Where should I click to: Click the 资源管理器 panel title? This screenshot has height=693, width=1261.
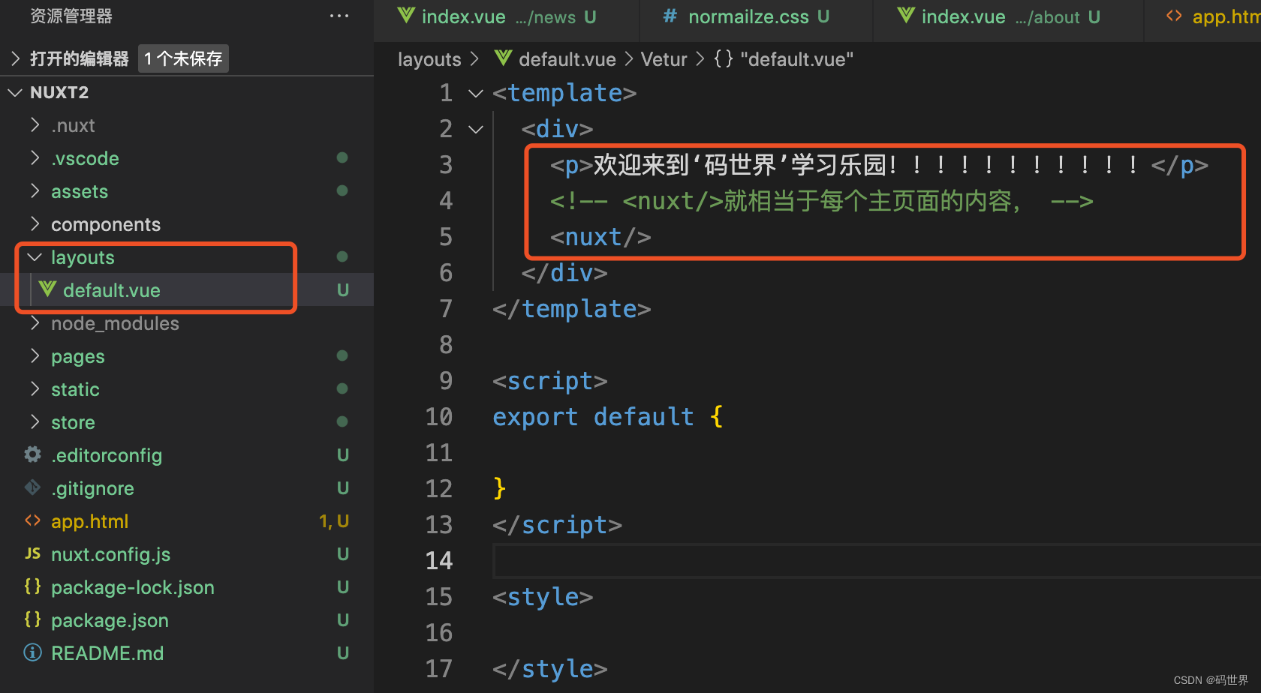[71, 16]
